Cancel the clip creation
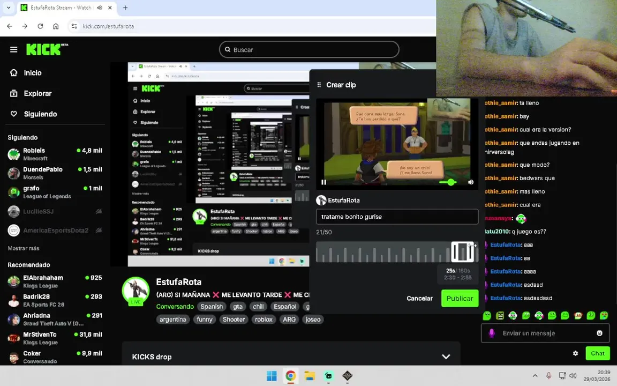 coord(419,298)
